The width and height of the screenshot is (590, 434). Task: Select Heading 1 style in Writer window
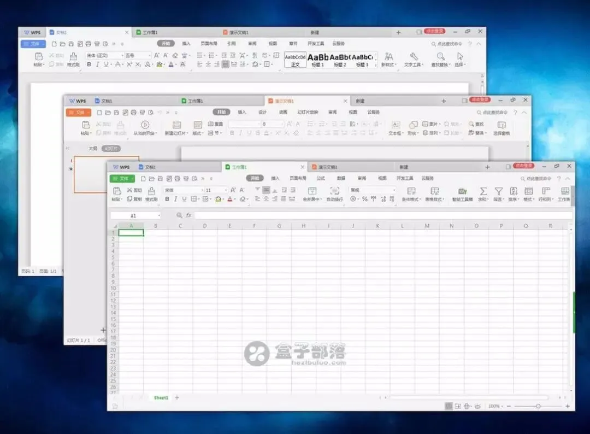tap(318, 60)
